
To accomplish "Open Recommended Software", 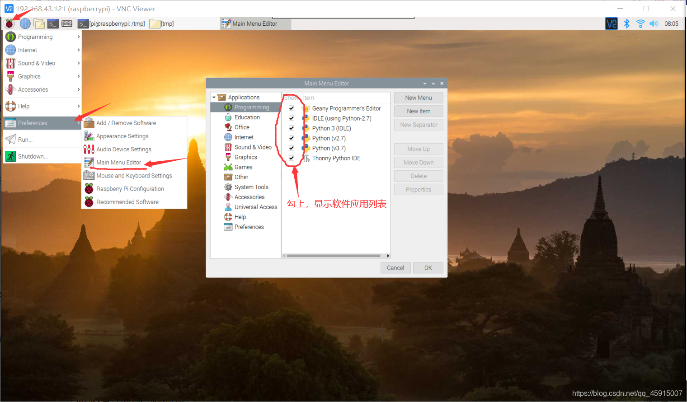I will 134,202.
